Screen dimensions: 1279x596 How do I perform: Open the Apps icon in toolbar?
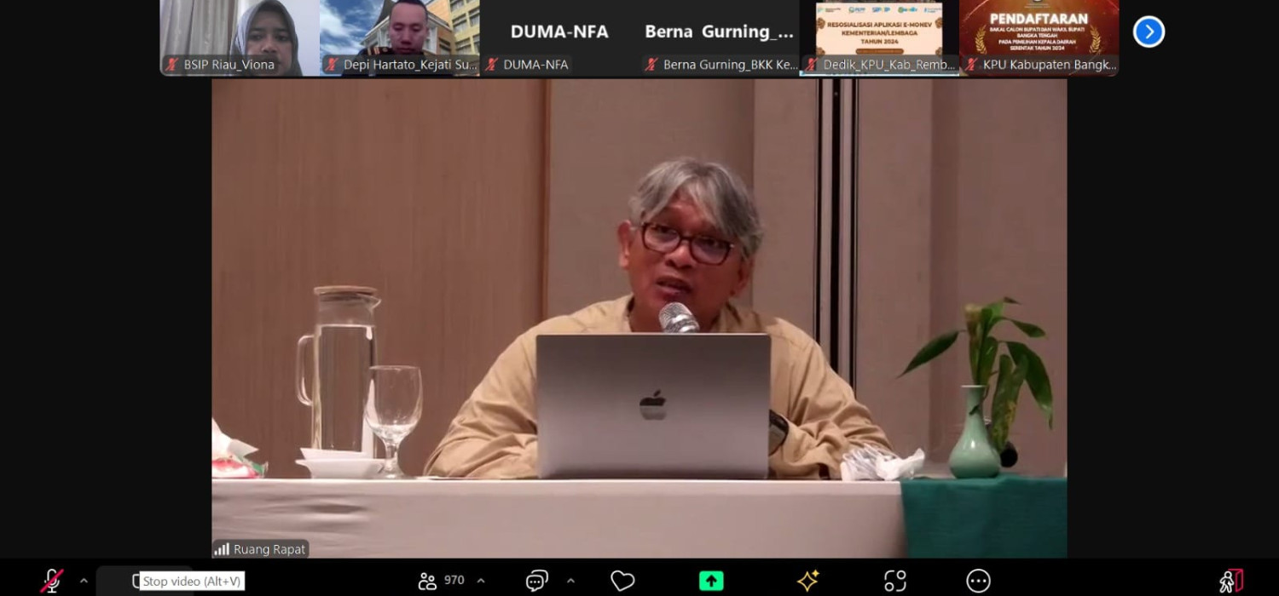[894, 581]
